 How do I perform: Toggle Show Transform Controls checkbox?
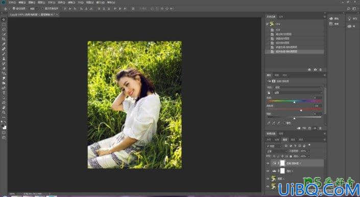43,9
